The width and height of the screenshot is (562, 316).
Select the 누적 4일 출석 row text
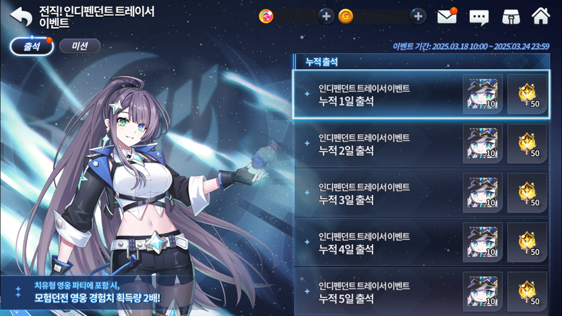346,249
